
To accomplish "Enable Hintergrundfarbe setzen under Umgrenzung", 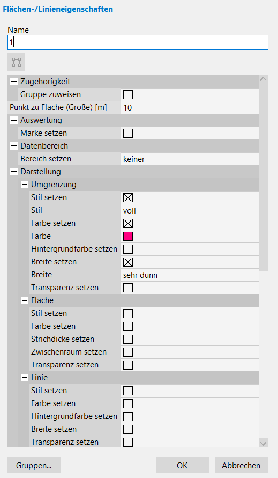I will 128,249.
